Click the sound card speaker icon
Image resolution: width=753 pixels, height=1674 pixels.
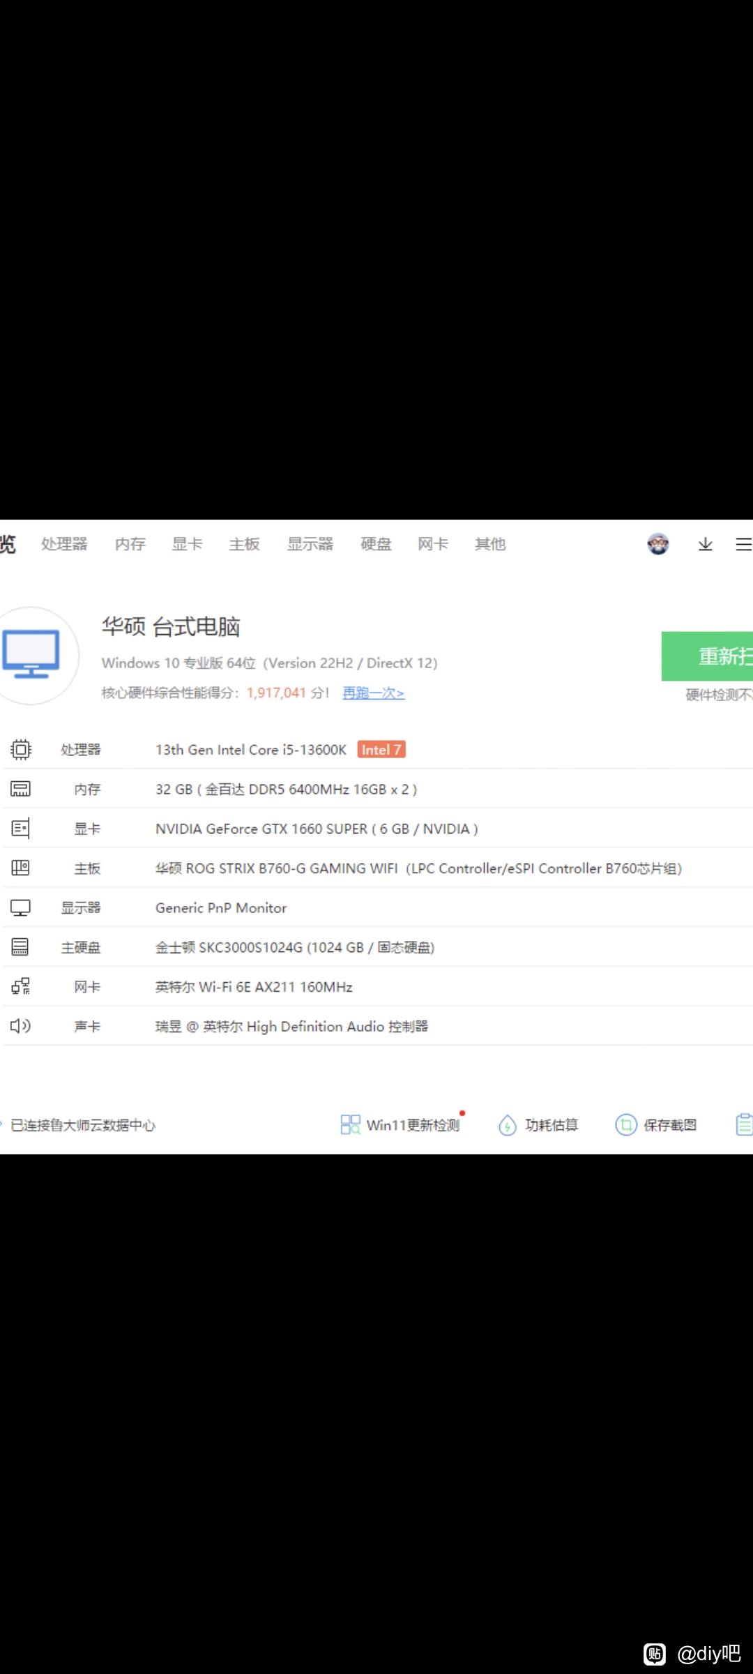click(21, 1026)
